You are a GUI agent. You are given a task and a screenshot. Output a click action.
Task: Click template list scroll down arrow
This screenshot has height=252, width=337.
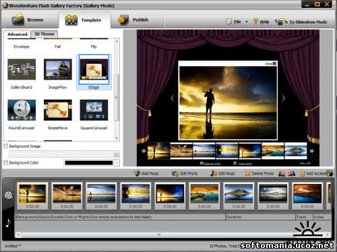(x=117, y=138)
